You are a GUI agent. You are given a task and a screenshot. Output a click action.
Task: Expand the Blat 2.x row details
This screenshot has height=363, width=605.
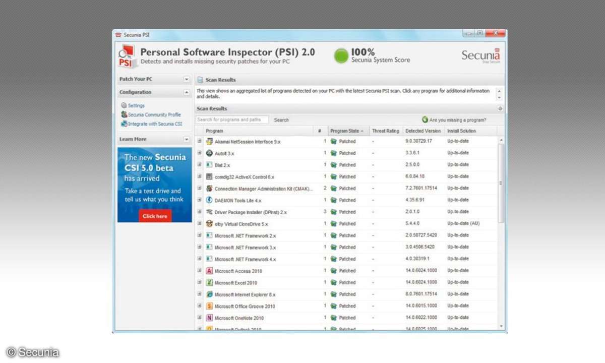199,165
